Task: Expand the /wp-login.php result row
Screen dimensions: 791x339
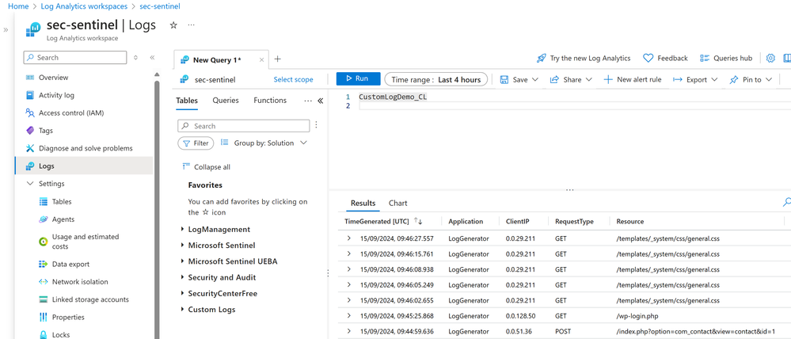Action: click(x=348, y=316)
